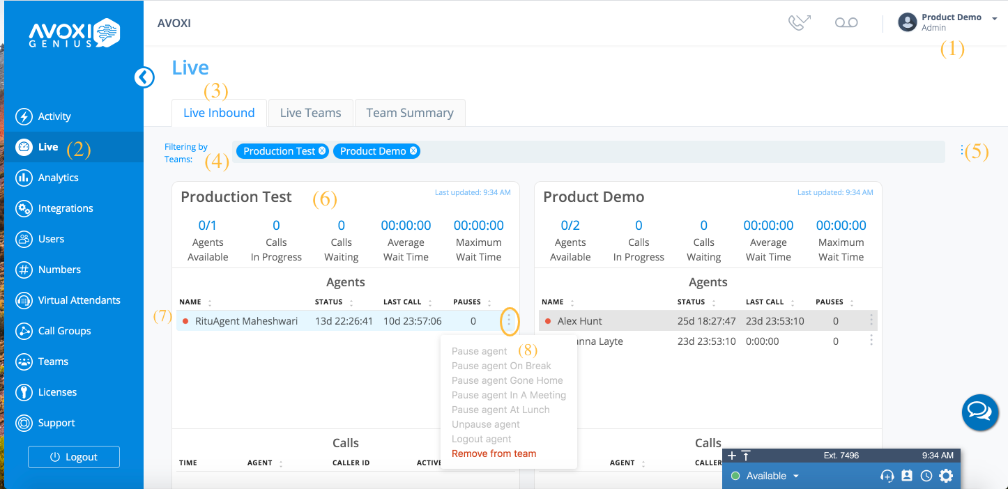Screen dimensions: 1008x489
Task: Click the outbound call icon in the header
Action: pos(799,22)
